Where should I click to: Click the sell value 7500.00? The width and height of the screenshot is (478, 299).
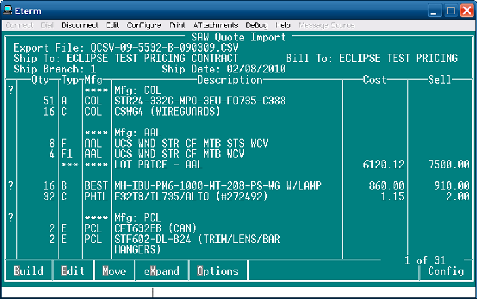coord(449,165)
